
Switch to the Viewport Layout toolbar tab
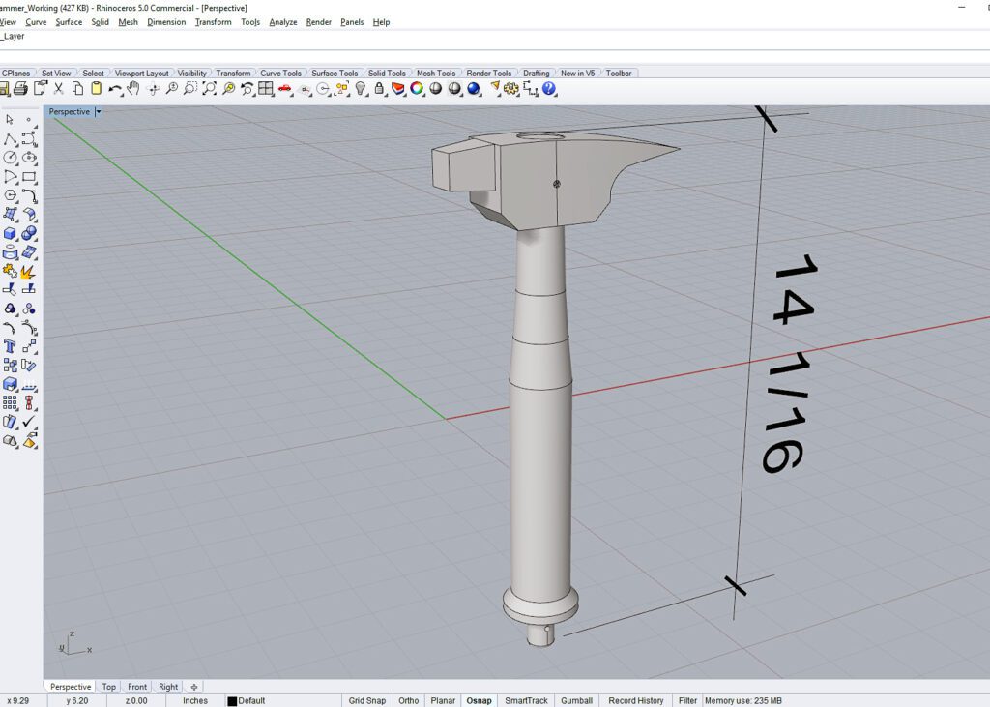tap(141, 74)
